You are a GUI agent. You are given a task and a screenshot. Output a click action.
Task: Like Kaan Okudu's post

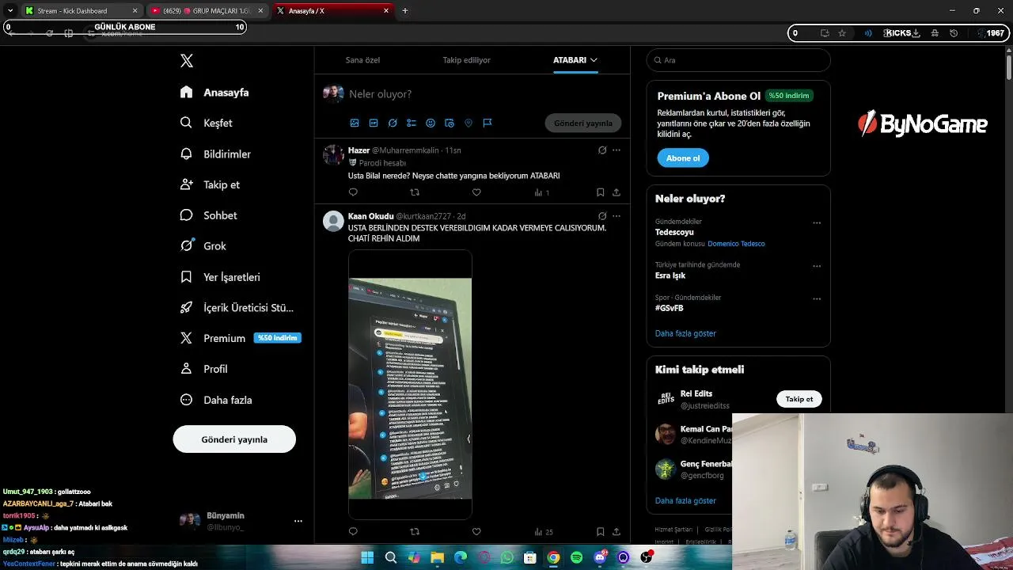point(476,532)
